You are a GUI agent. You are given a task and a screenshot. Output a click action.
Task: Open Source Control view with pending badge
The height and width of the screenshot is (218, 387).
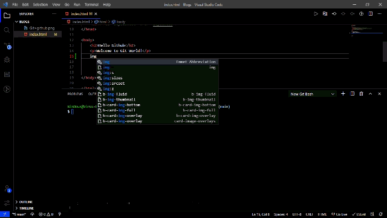click(x=7, y=46)
